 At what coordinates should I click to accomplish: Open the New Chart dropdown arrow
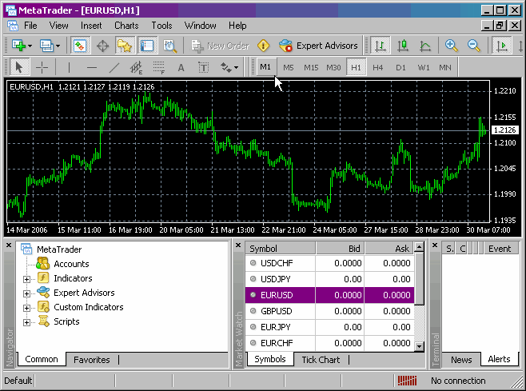click(30, 46)
